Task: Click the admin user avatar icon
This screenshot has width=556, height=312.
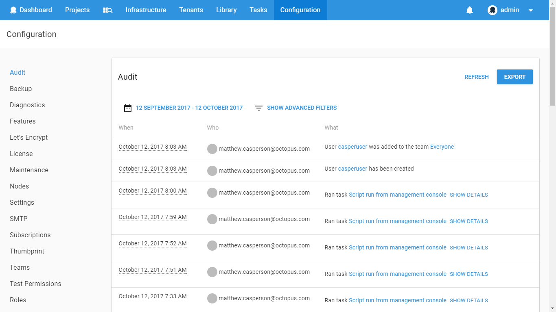Action: point(493,10)
